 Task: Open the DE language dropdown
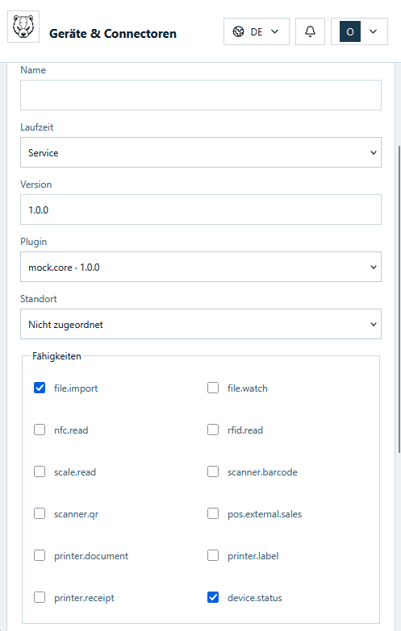(x=257, y=31)
